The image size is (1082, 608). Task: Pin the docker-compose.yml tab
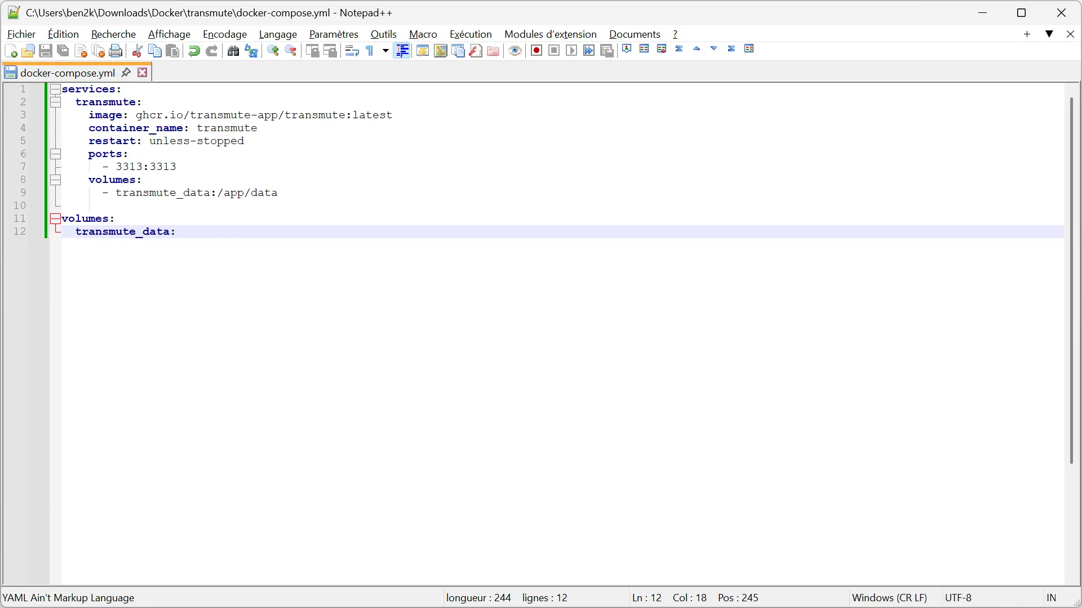126,73
